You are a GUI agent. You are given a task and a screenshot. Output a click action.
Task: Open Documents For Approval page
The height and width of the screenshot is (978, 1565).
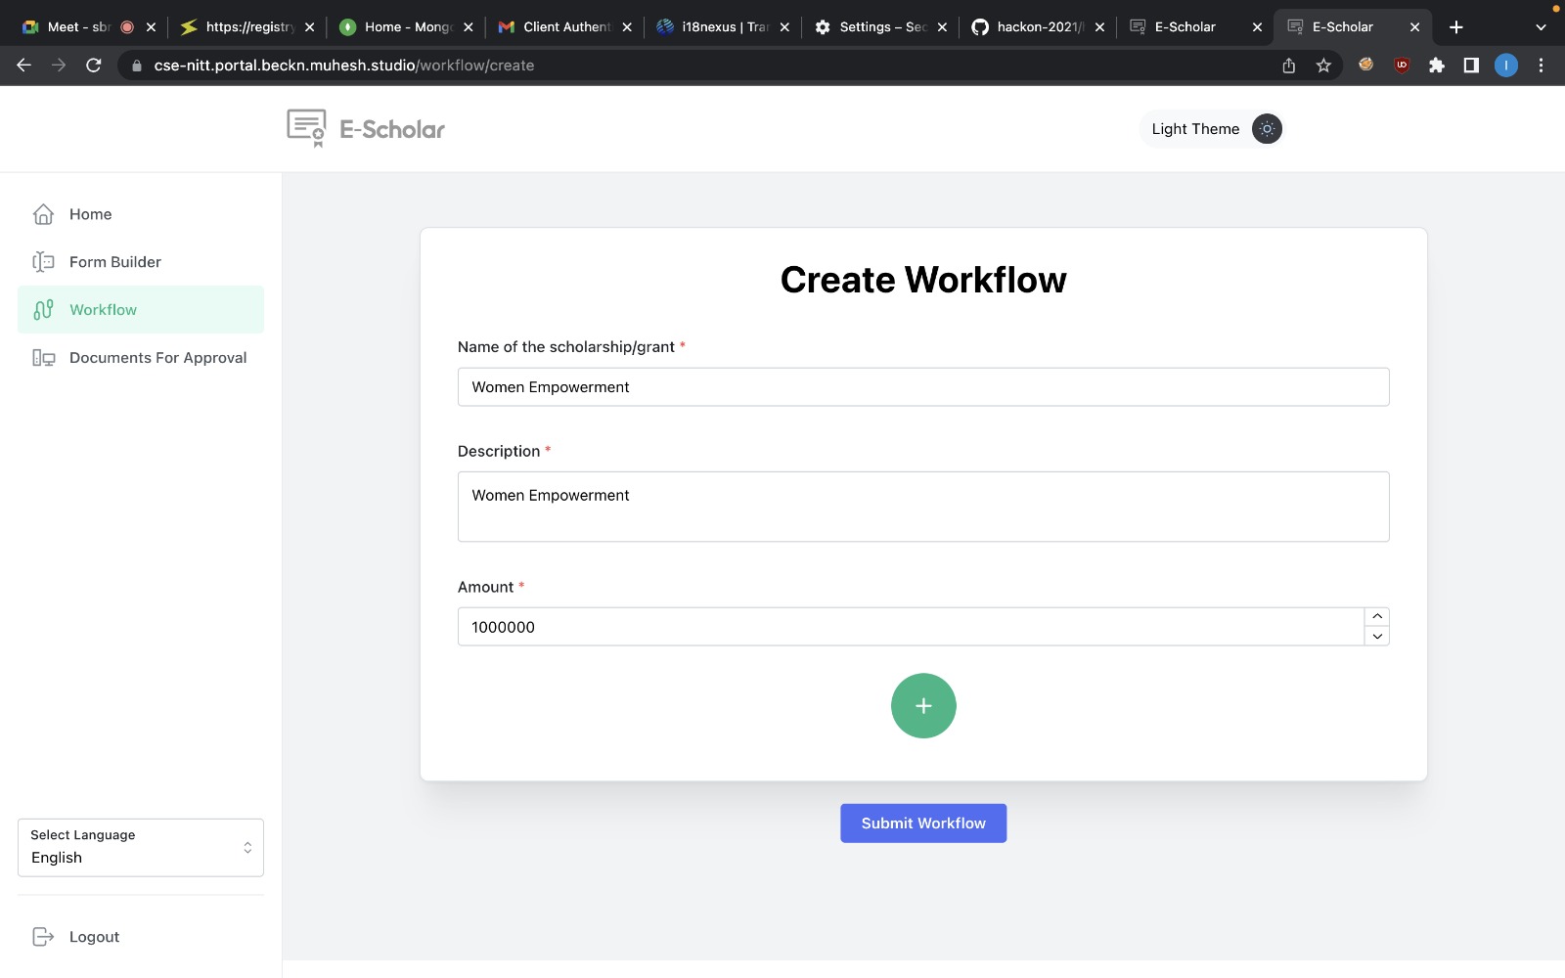pos(141,358)
